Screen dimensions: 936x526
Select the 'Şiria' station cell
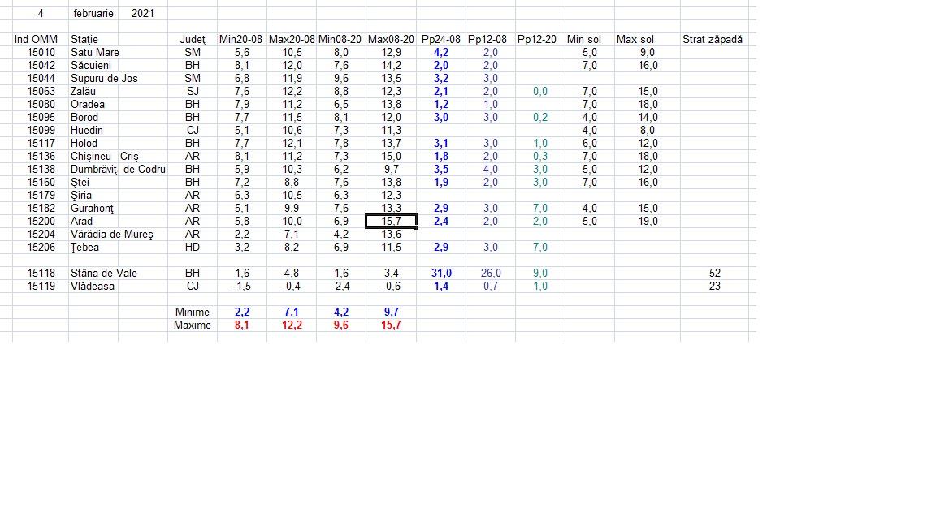(x=93, y=196)
